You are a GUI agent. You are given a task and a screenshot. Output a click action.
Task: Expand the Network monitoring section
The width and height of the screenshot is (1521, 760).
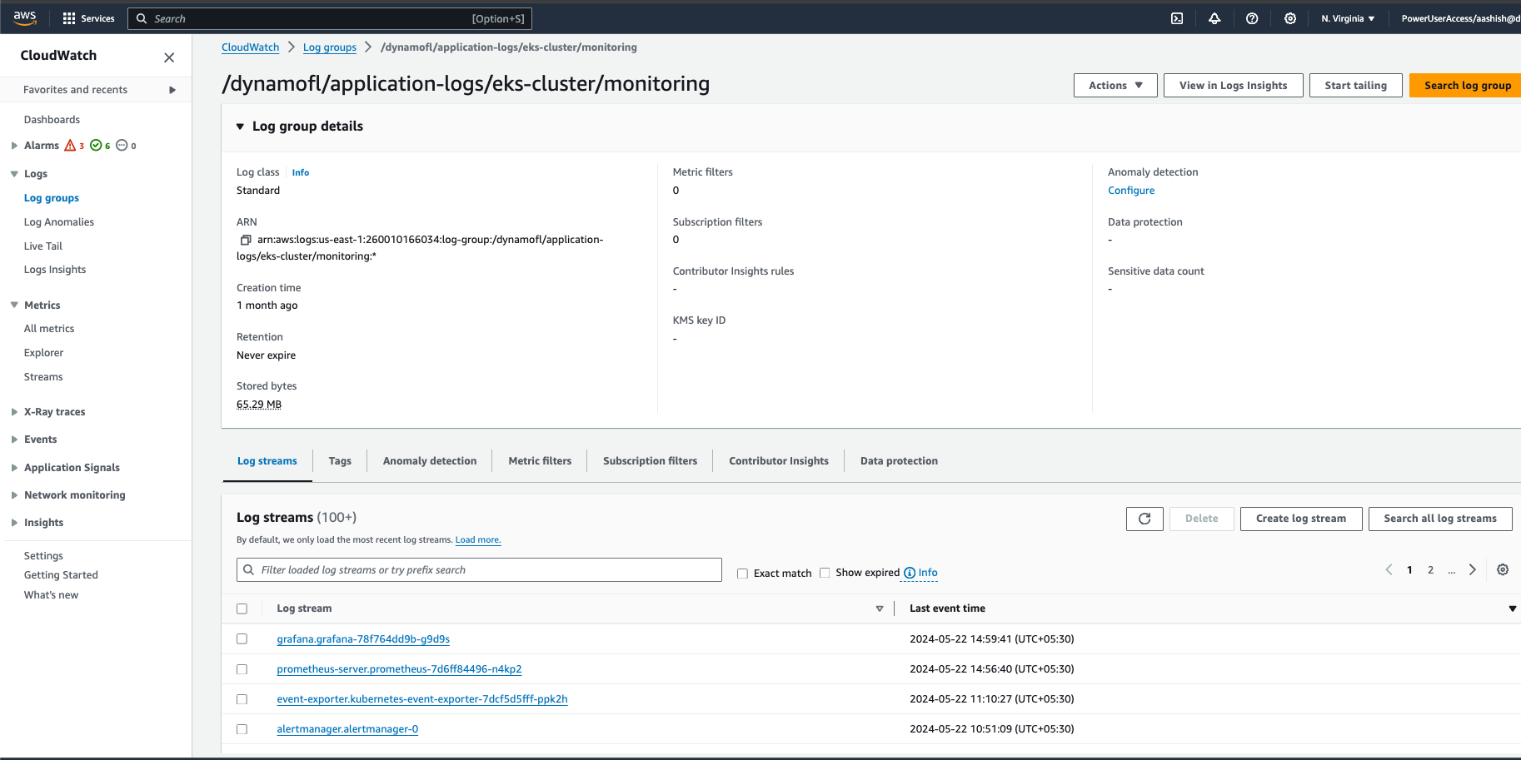(14, 495)
